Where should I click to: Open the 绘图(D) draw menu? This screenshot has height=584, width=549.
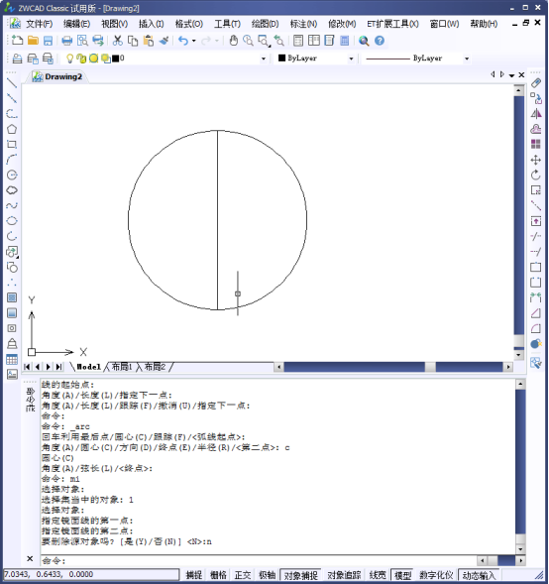coord(265,24)
